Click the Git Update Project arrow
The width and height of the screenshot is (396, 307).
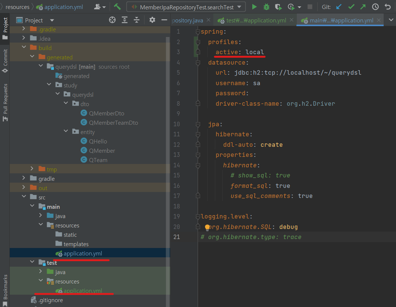pyautogui.click(x=339, y=7)
